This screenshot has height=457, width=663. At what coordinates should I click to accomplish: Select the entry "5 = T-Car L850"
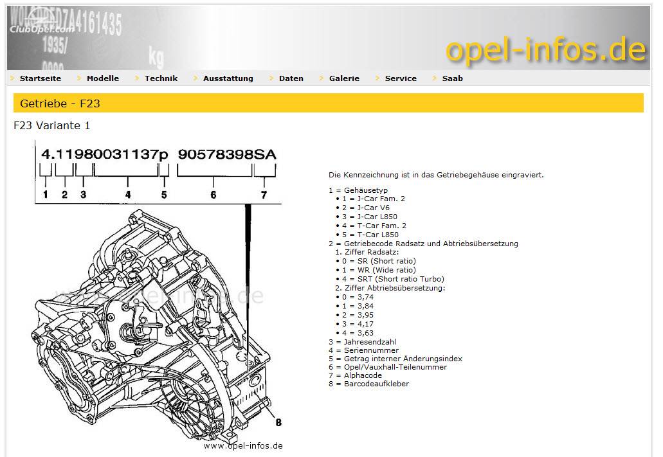[370, 235]
